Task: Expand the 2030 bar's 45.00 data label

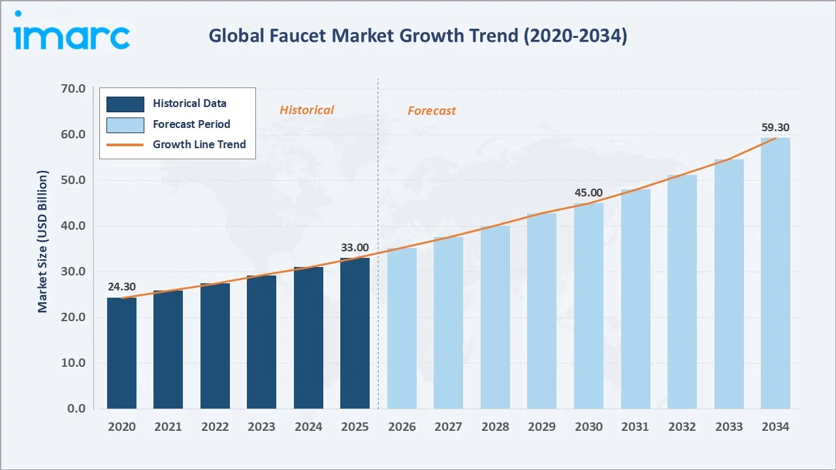Action: click(588, 193)
